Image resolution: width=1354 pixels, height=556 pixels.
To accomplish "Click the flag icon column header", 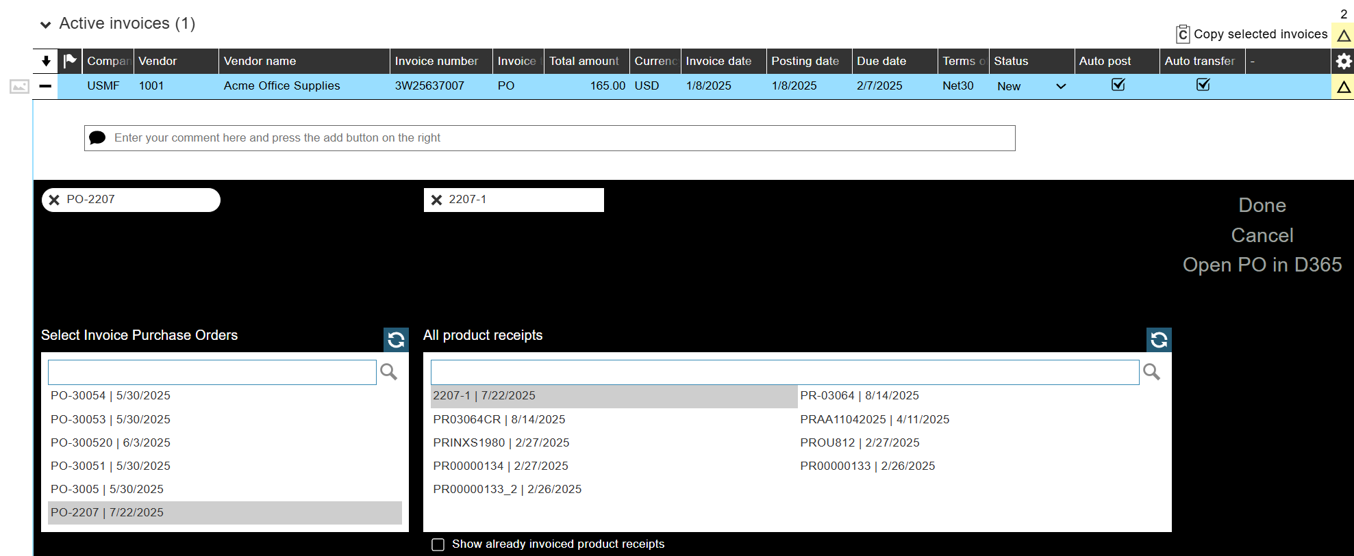I will pos(70,61).
